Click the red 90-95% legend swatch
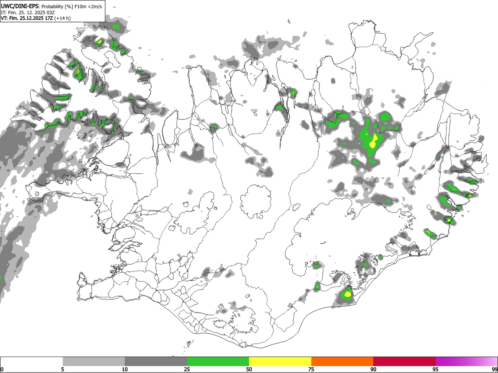 (404, 361)
